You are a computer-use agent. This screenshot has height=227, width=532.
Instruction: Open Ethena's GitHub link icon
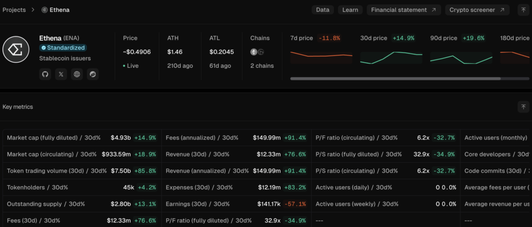pyautogui.click(x=45, y=74)
